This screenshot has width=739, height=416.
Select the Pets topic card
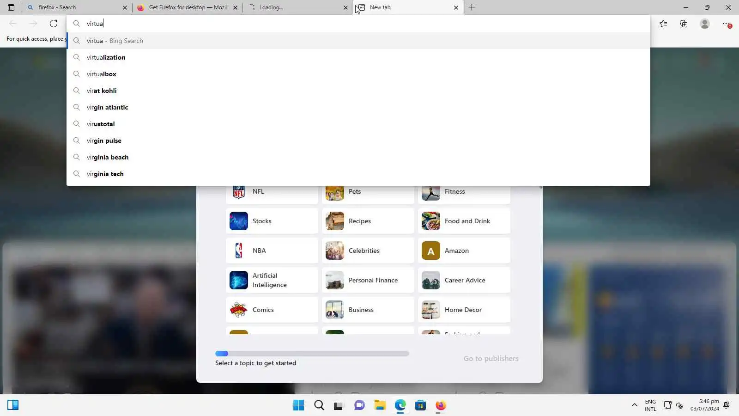[368, 194]
